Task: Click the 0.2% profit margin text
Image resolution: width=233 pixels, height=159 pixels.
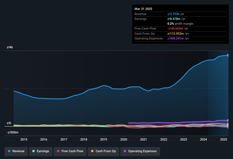Action: (x=180, y=24)
